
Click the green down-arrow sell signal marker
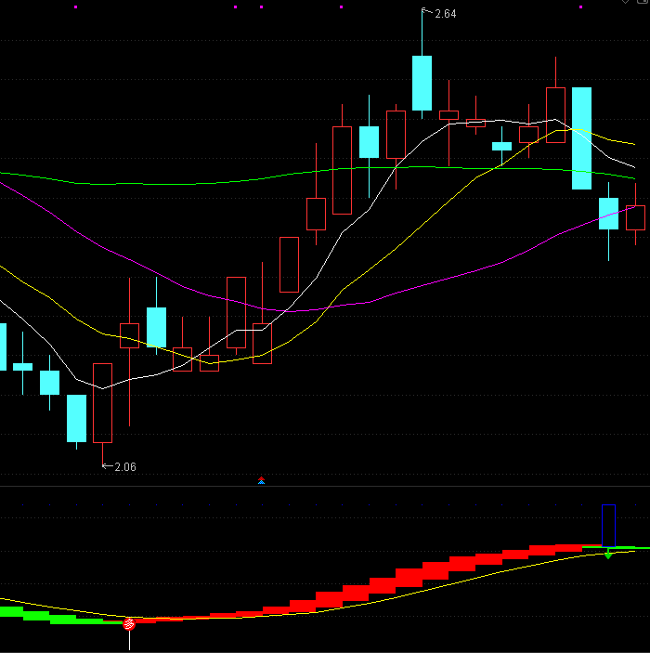click(x=608, y=555)
